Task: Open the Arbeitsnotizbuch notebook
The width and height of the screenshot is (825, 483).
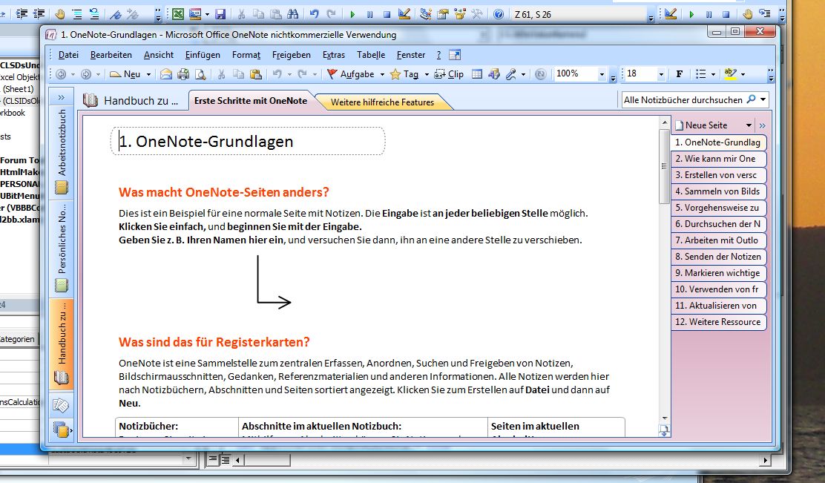Action: point(62,151)
